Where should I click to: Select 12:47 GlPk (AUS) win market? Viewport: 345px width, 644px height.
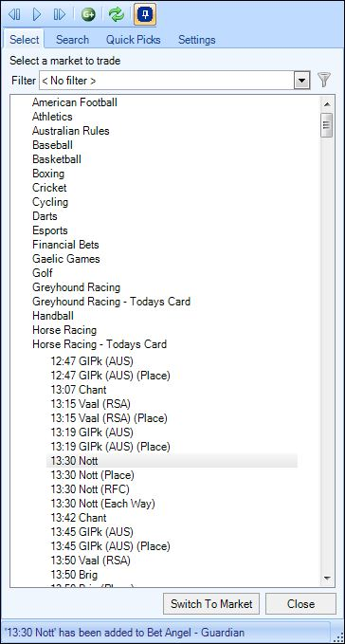(x=92, y=361)
